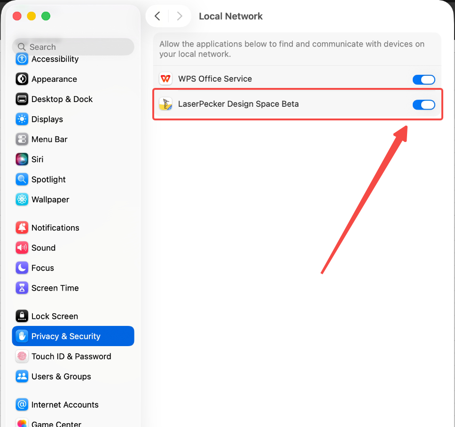Go back with the left chevron

tap(157, 16)
